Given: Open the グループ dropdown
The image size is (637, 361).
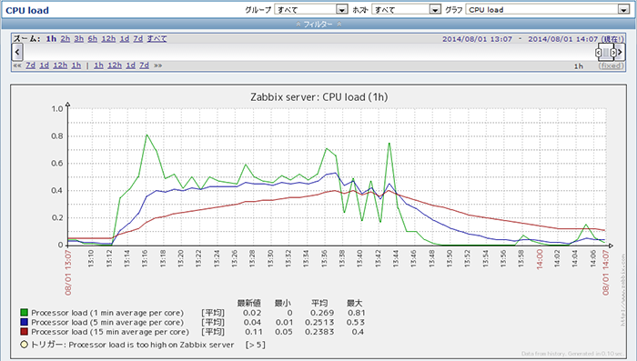Looking at the screenshot, I should pyautogui.click(x=311, y=9).
